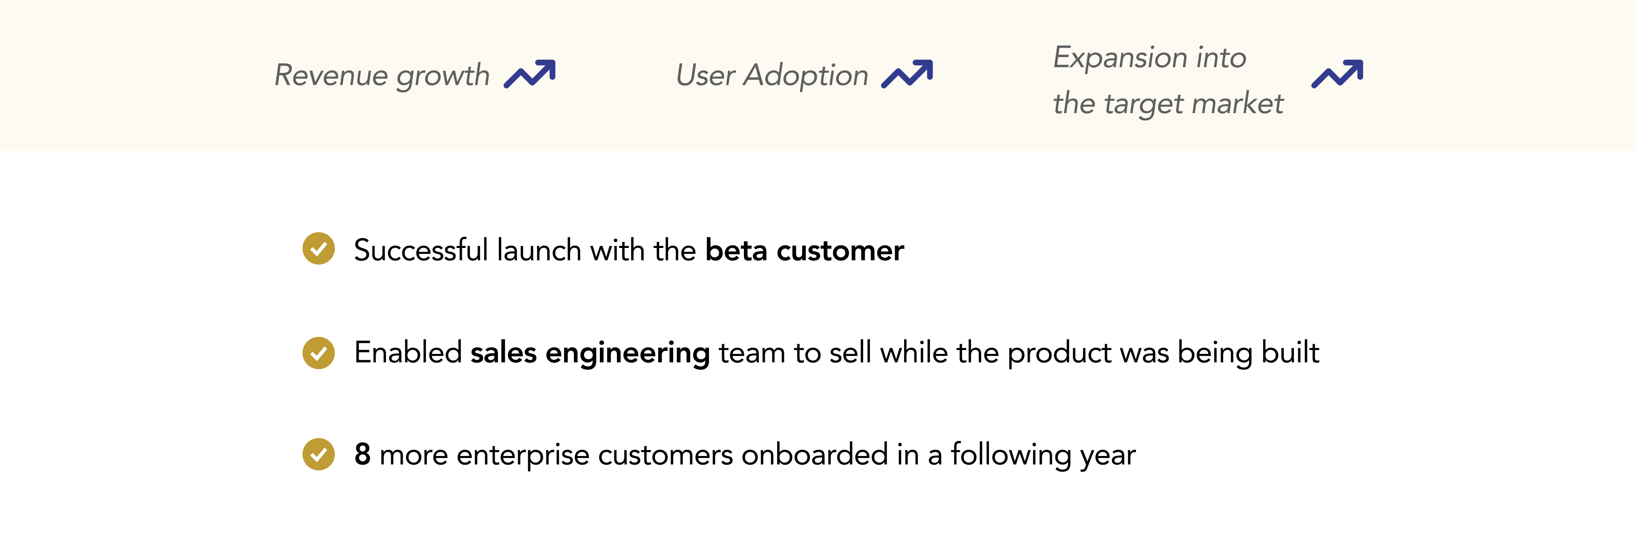1636x541 pixels.
Task: Click the word Enabled in the second bullet
Action: pos(408,353)
